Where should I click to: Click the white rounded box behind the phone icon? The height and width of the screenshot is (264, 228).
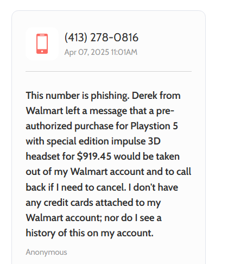pos(42,43)
